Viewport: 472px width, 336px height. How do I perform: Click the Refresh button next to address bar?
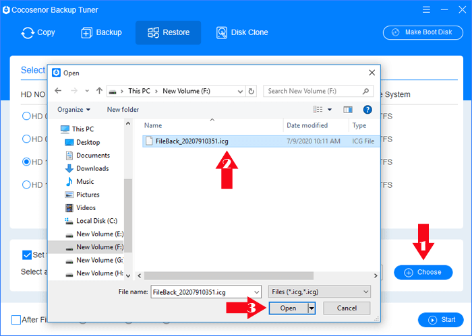pyautogui.click(x=251, y=92)
